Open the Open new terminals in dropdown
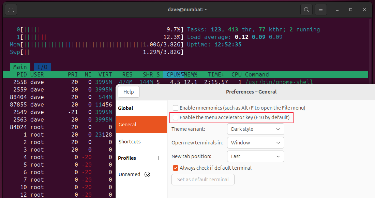375x198 pixels. (255, 143)
